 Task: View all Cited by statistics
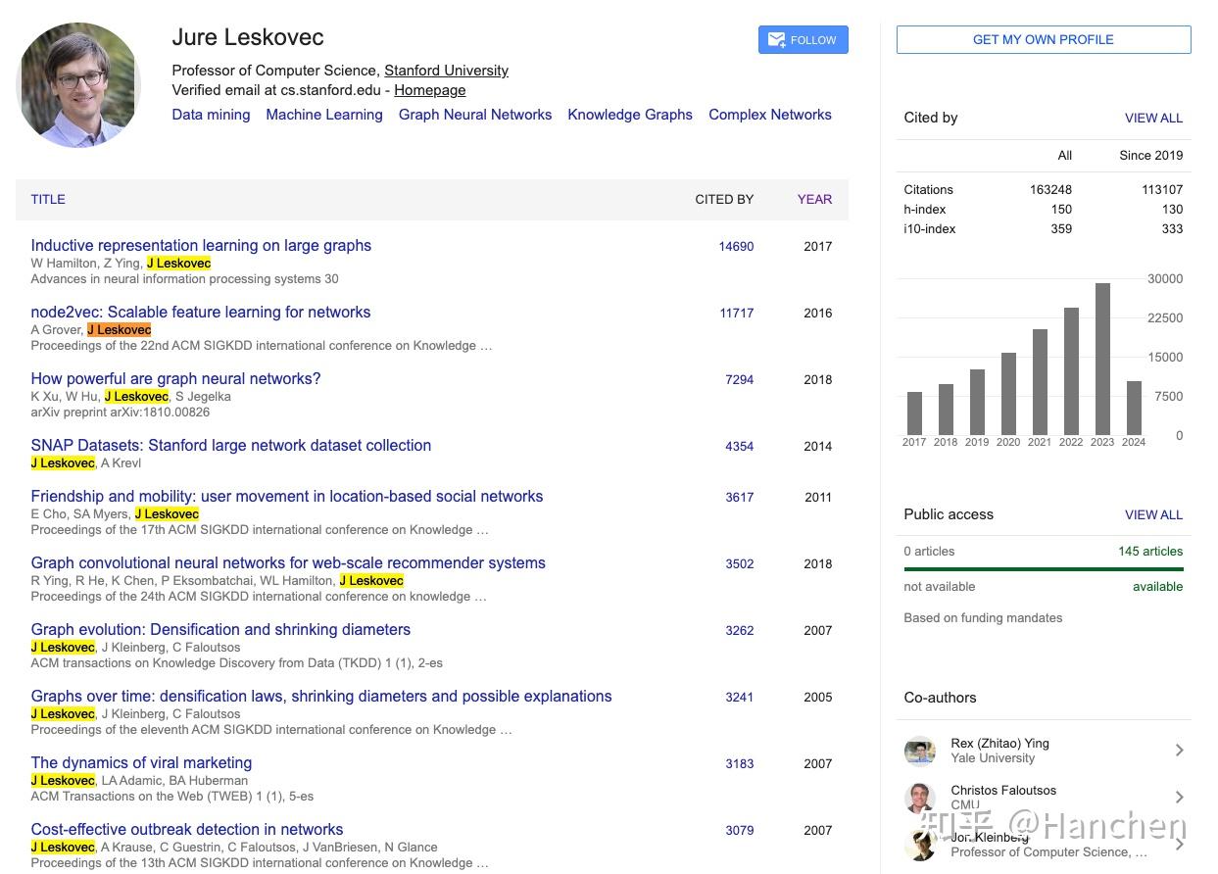(1153, 118)
